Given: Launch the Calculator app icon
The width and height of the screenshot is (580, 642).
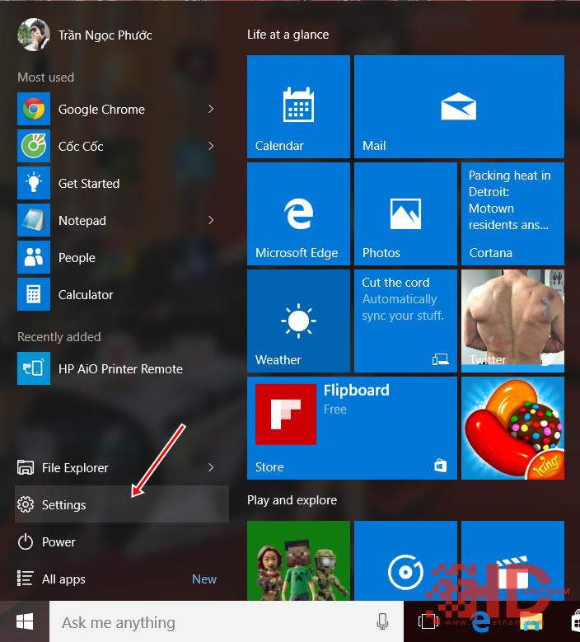Looking at the screenshot, I should (34, 294).
